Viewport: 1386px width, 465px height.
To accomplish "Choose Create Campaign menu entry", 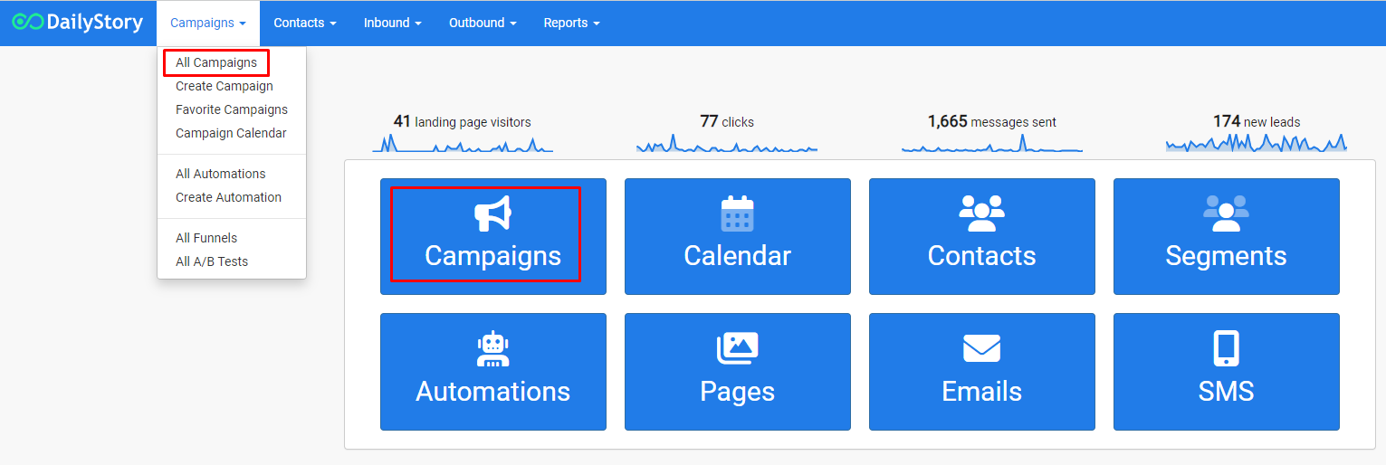I will tap(225, 86).
